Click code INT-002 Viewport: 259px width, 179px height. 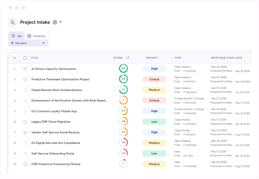[188, 156]
